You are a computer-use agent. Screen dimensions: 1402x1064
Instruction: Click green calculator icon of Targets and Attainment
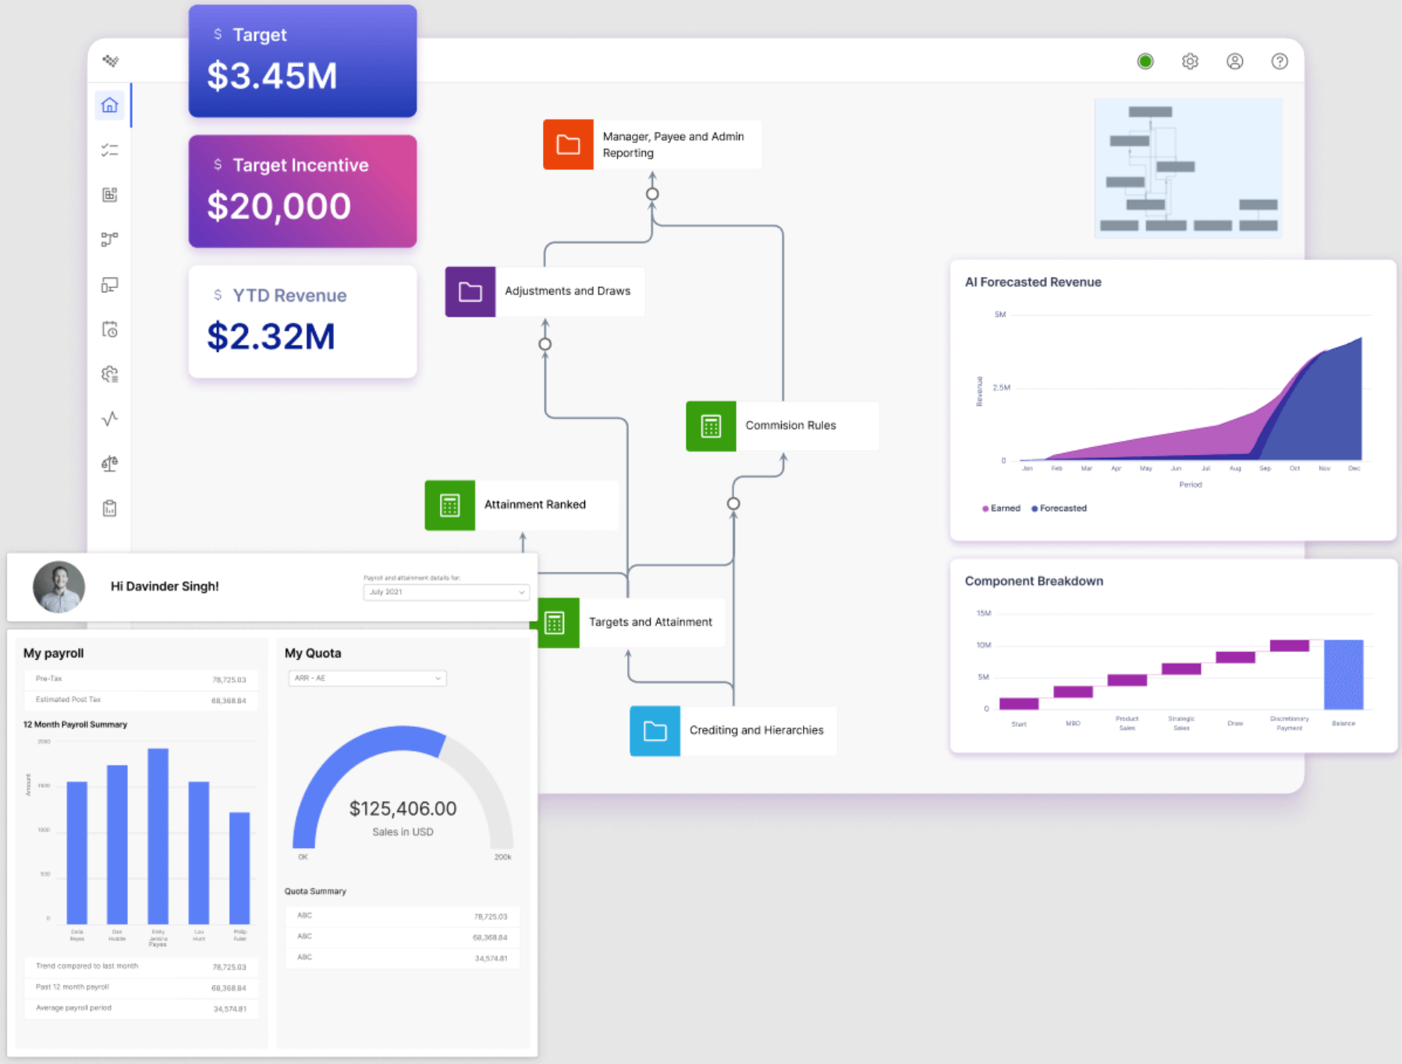point(555,622)
